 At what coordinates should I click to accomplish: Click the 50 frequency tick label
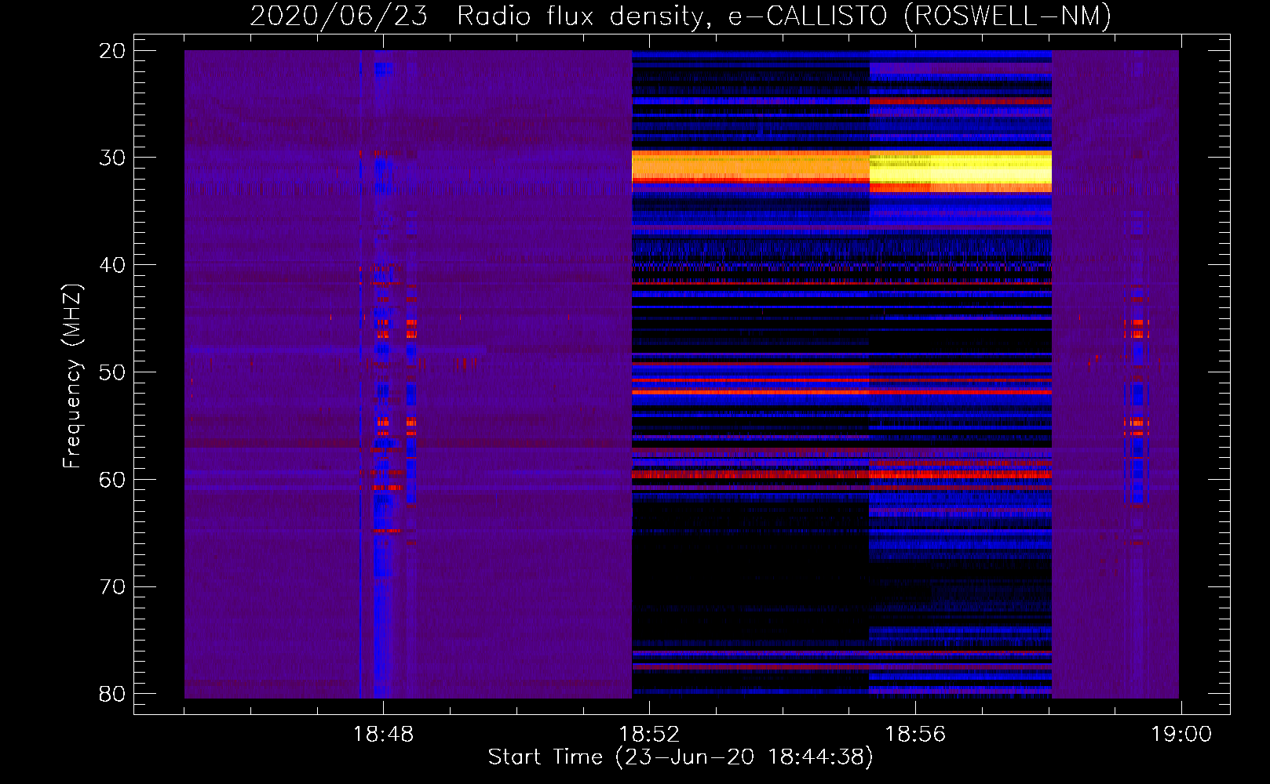point(112,372)
